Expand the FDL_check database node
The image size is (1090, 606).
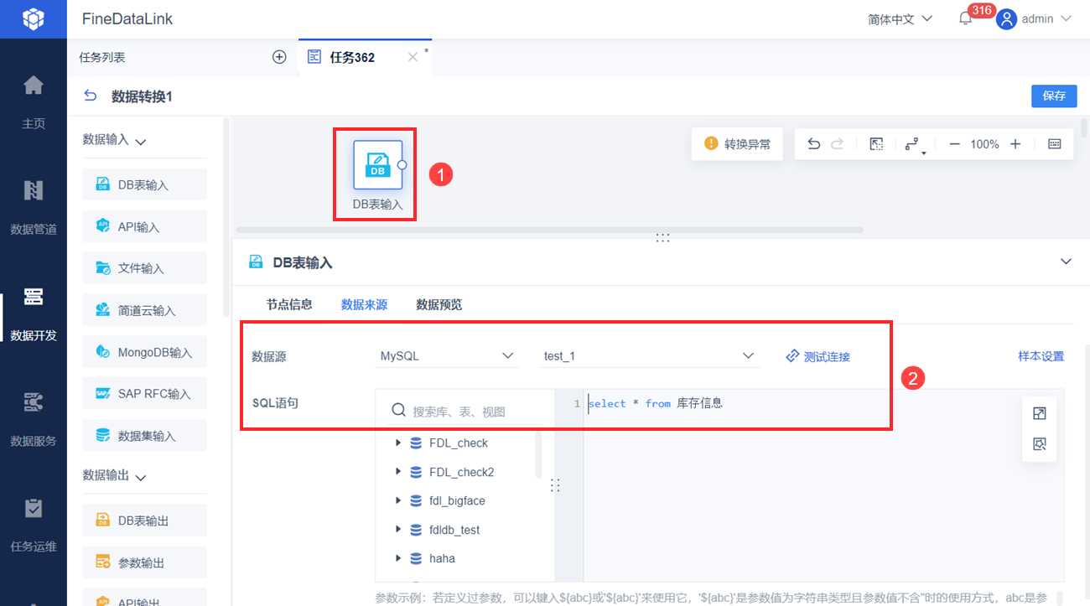(398, 443)
